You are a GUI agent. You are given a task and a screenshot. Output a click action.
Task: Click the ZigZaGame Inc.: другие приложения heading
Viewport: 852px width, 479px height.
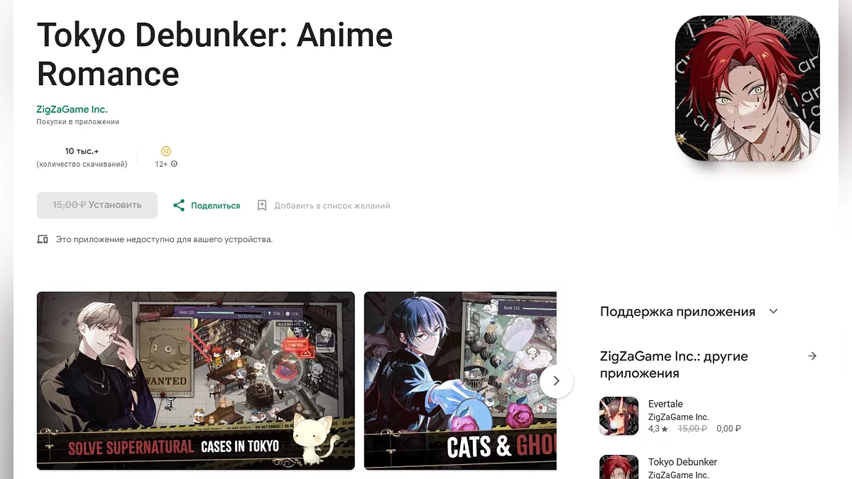pyautogui.click(x=674, y=365)
